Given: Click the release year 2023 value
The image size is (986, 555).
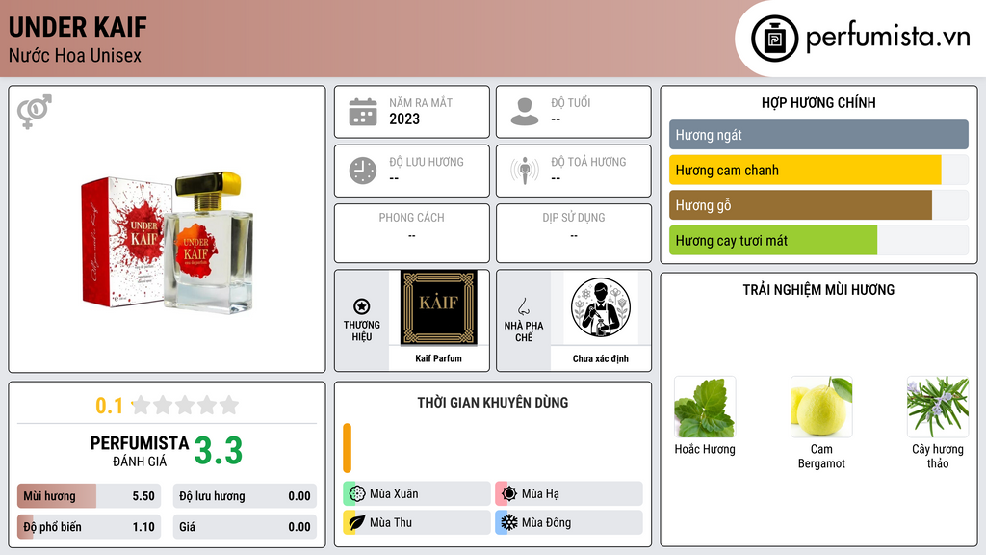Looking at the screenshot, I should click(x=404, y=119).
